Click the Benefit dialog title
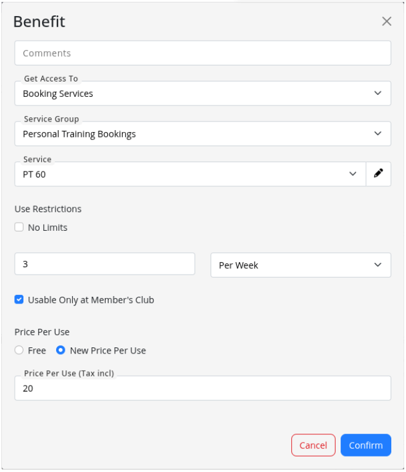The height and width of the screenshot is (472, 406). tap(39, 22)
